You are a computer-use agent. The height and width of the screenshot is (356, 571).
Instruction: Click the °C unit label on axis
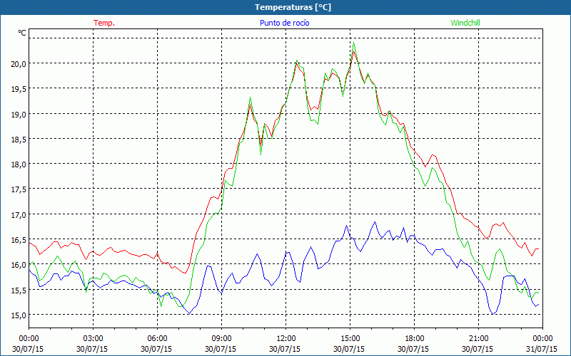click(x=22, y=33)
